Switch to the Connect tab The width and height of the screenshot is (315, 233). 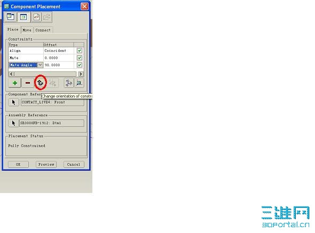[x=43, y=30]
